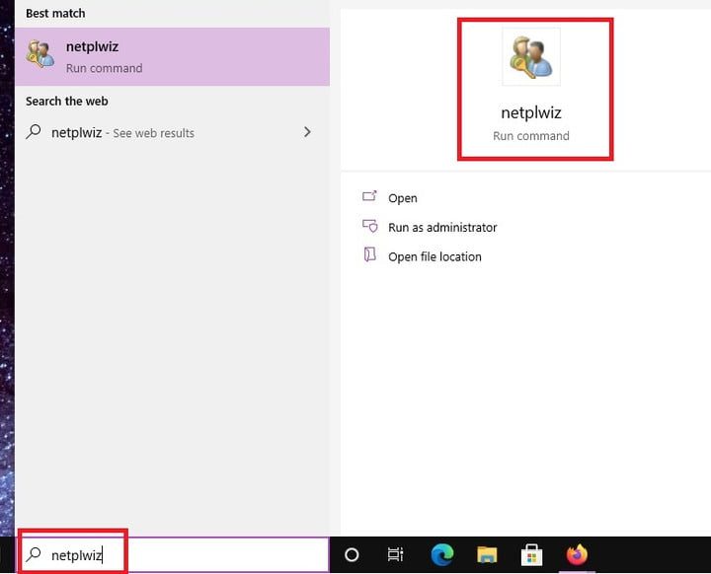Click the Best match heading
The image size is (711, 574).
click(x=55, y=13)
